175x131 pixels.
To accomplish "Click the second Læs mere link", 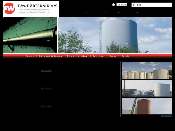I will coord(46,88).
